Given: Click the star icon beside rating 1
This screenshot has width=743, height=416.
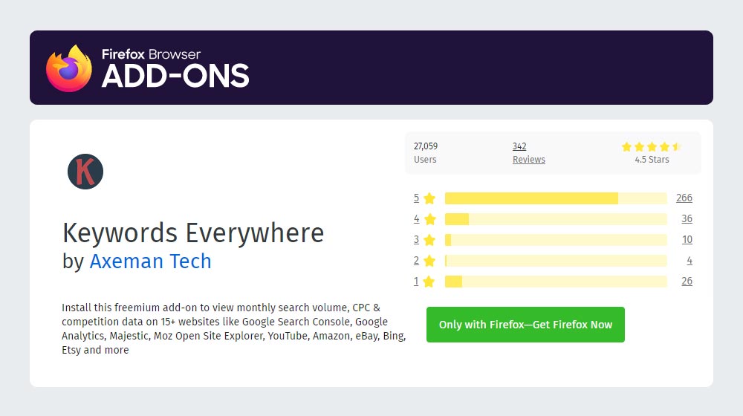Looking at the screenshot, I should point(429,282).
